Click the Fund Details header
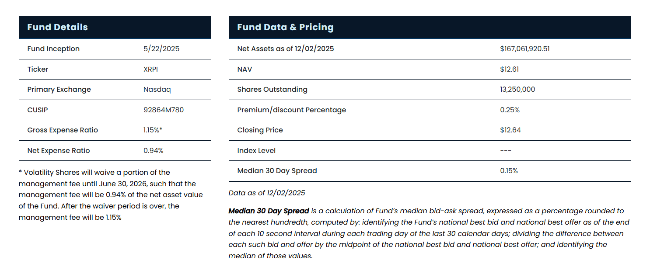 57,27
